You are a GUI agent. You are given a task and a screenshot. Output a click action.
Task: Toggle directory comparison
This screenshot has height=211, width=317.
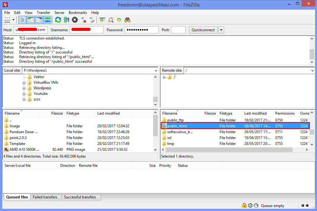[111, 20]
